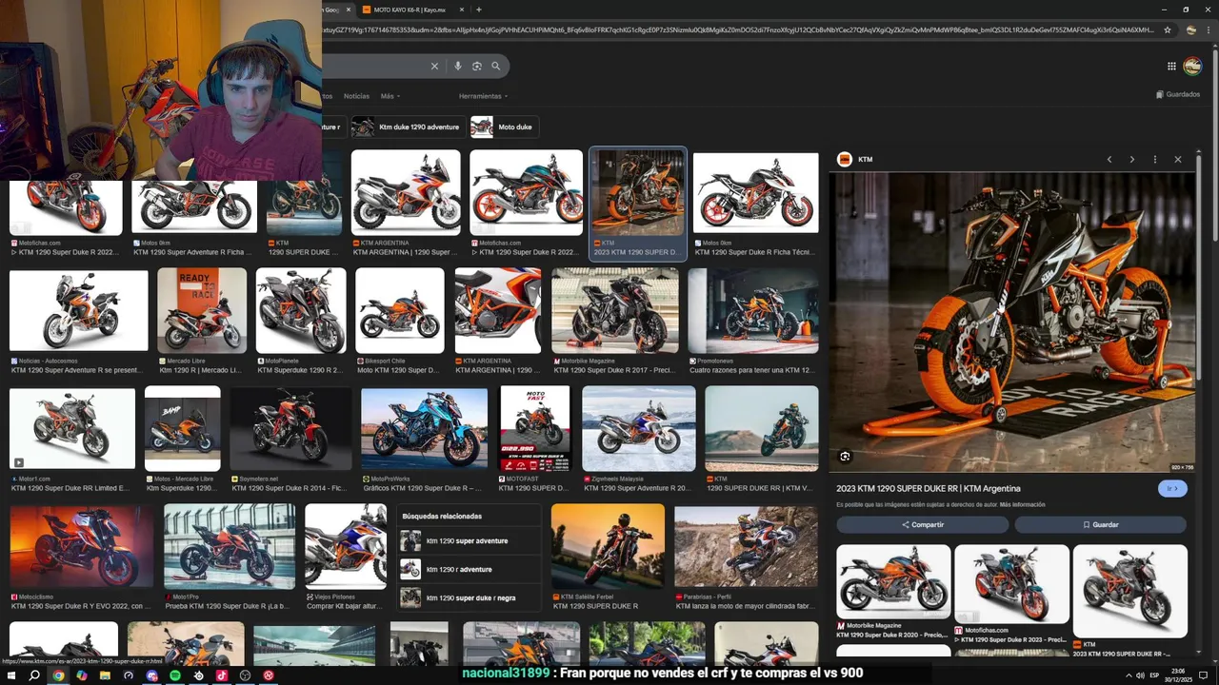Open a new browser tab
Viewport: 1219px width, 685px height.
(478, 10)
